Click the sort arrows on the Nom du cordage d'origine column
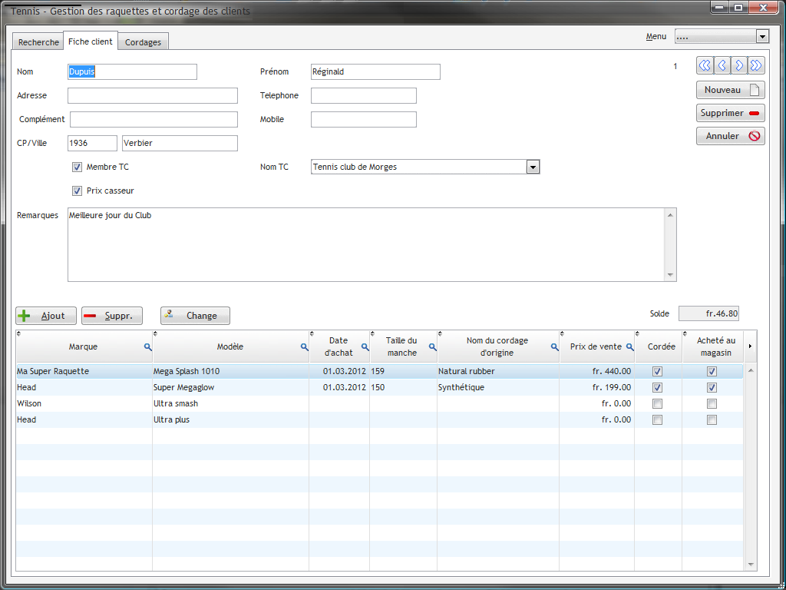This screenshot has width=786, height=590. [440, 333]
